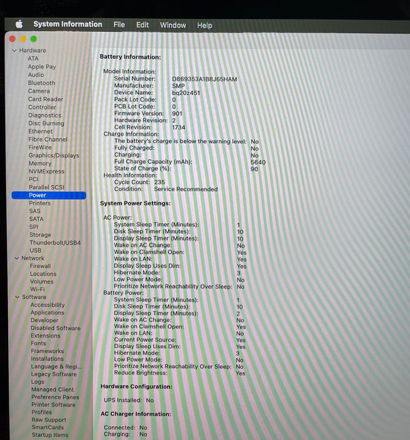Select NVMExpress in the sidebar
Image resolution: width=410 pixels, height=440 pixels.
point(46,172)
